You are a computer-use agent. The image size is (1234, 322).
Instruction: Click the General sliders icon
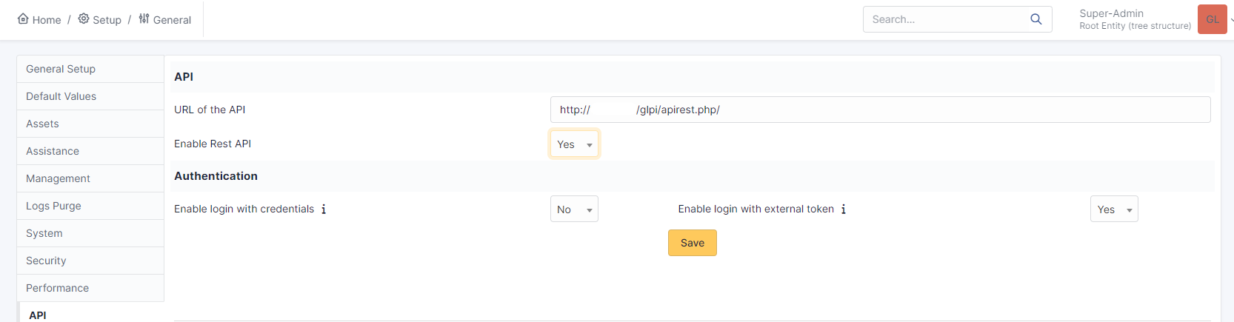pos(144,19)
